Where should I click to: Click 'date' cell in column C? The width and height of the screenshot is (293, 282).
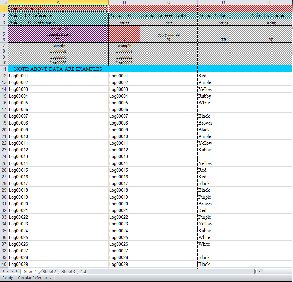169,23
